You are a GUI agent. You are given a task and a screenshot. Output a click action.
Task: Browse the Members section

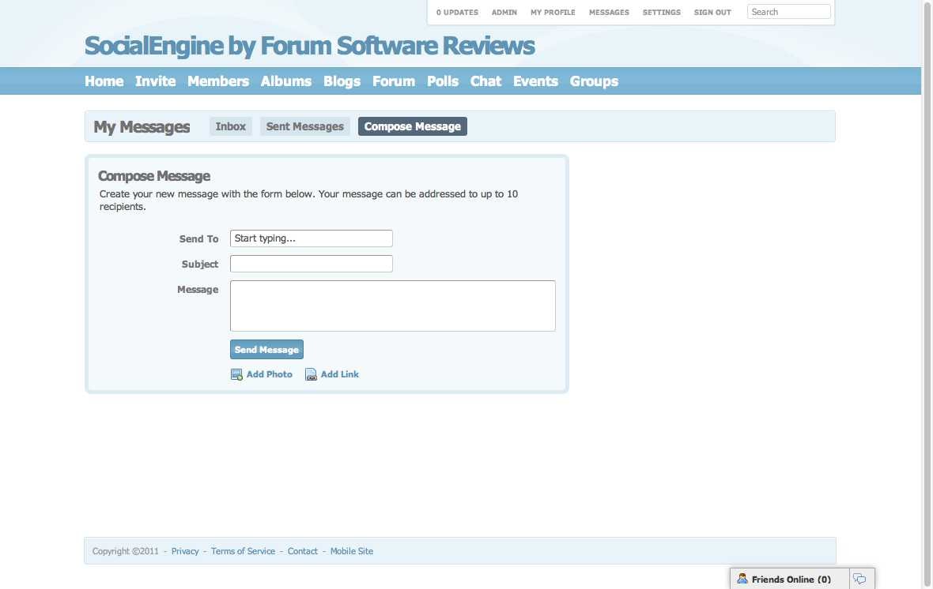(217, 81)
